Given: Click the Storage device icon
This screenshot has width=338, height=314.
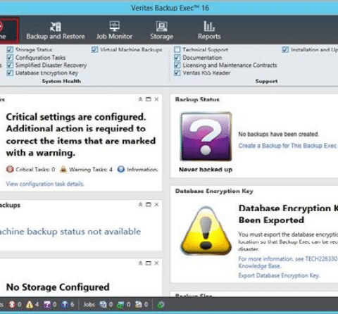Looking at the screenshot, I should pos(162,26).
